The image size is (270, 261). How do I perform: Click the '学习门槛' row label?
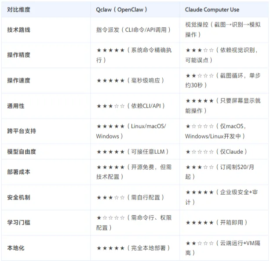[x=18, y=223]
